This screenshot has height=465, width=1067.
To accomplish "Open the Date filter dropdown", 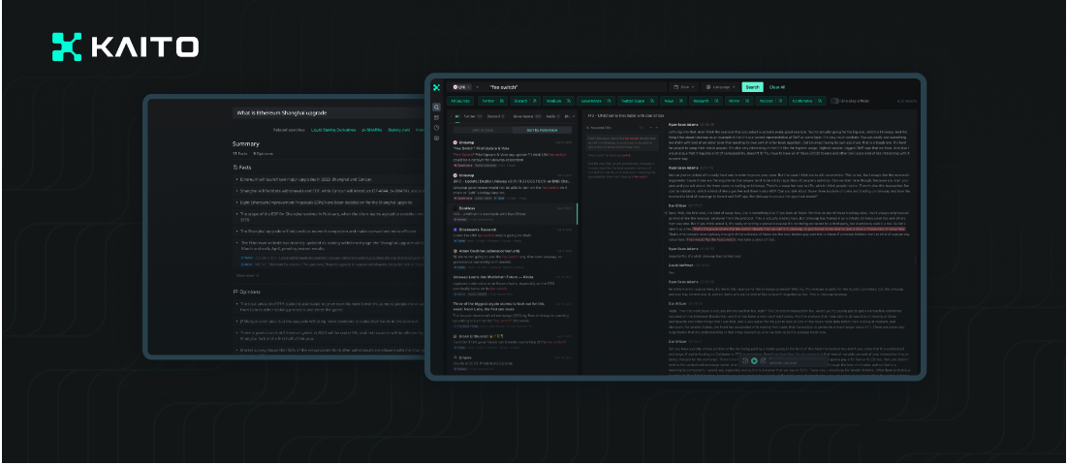I will pyautogui.click(x=684, y=87).
